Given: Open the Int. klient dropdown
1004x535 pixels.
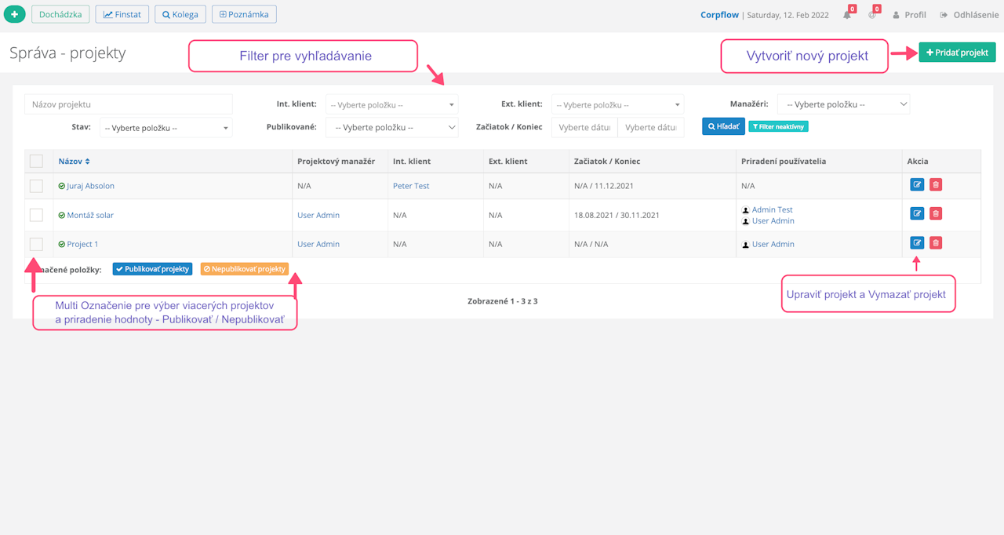Looking at the screenshot, I should click(x=391, y=104).
